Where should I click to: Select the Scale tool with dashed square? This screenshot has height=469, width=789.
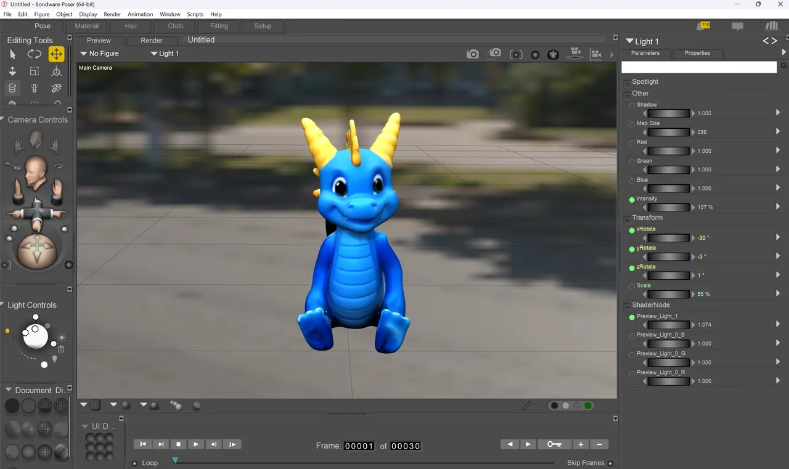(x=35, y=71)
